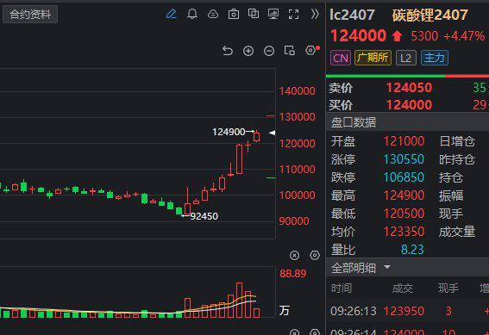Click the 涨停 limit-up value 130550
Viewport: 489px width, 335px height.
[404, 159]
